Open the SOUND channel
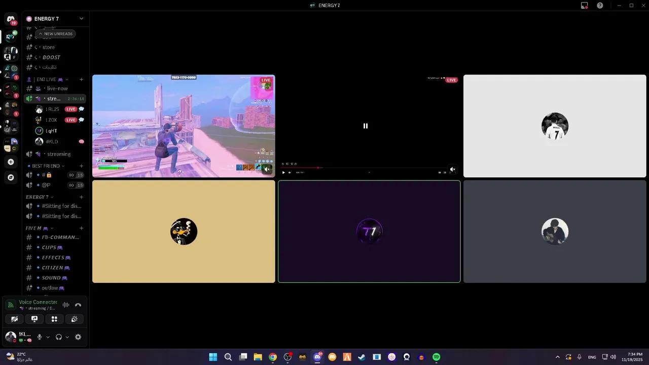Viewport: 649px width, 365px height. pos(55,278)
